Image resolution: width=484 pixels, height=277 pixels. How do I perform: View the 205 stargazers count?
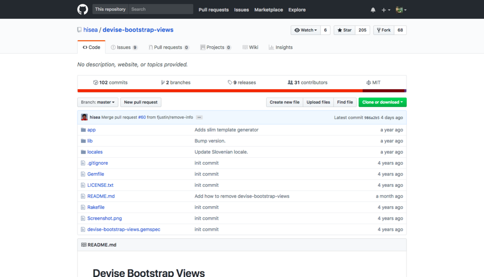click(x=363, y=30)
